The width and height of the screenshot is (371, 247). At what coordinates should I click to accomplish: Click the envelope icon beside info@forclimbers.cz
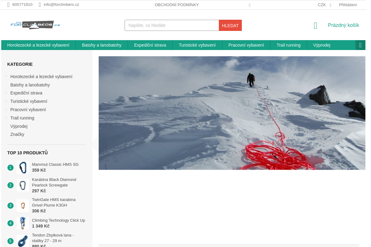tap(40, 5)
